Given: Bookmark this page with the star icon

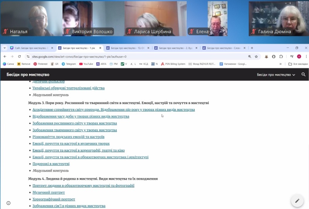Looking at the screenshot, I should (256, 56).
